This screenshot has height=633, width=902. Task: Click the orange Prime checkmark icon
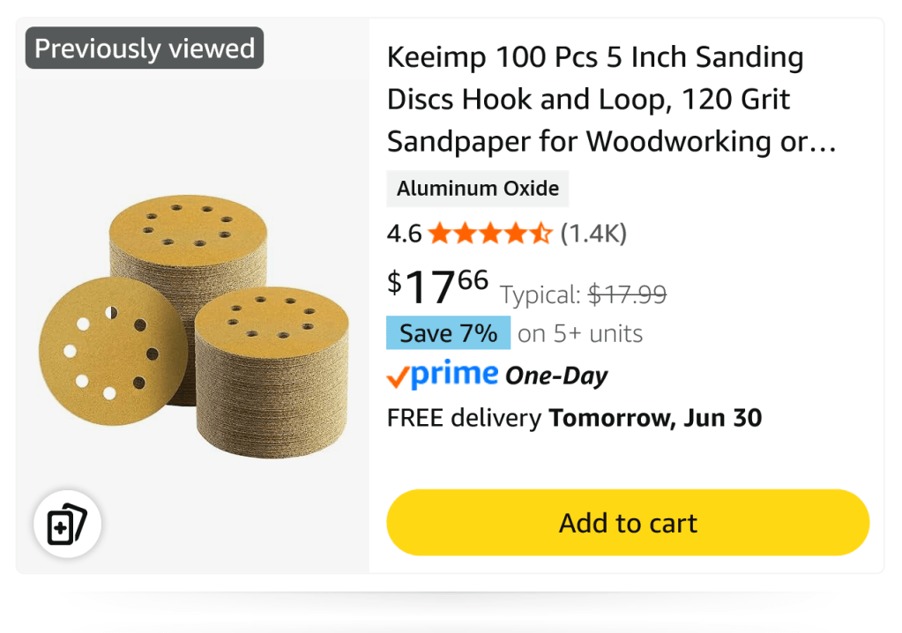(398, 377)
